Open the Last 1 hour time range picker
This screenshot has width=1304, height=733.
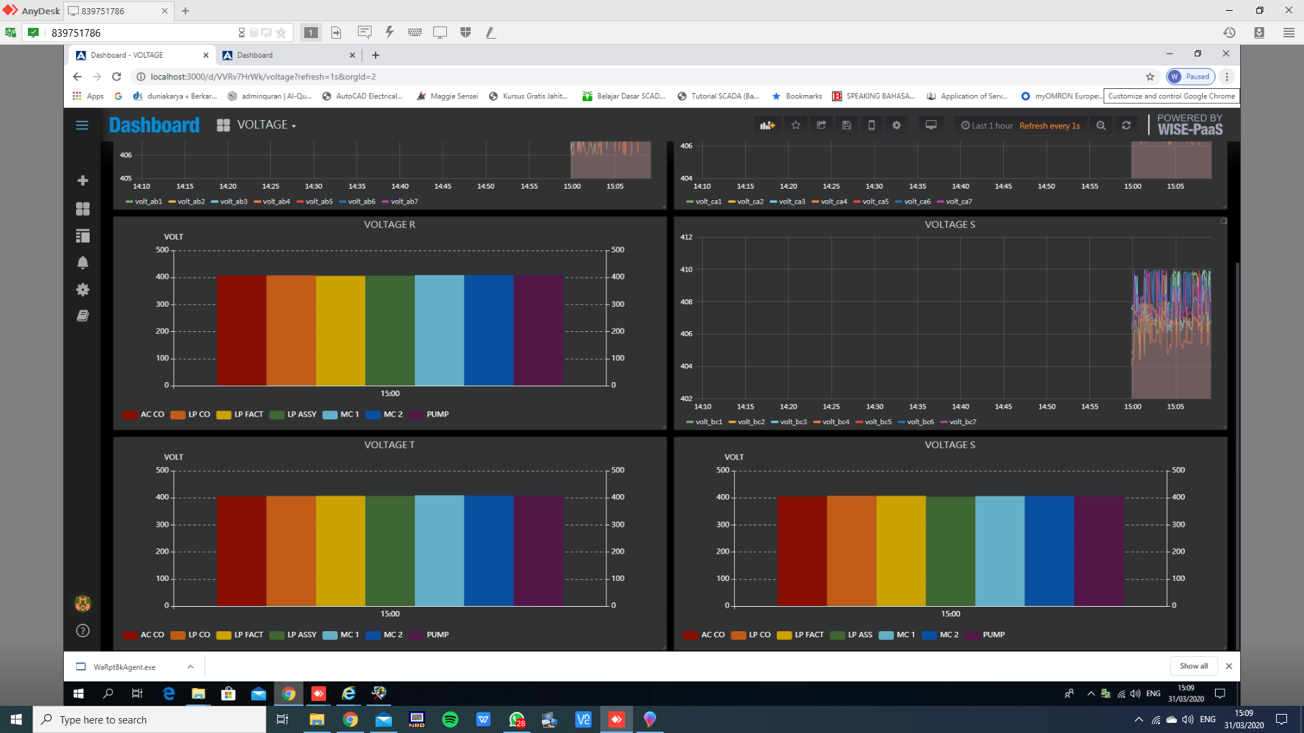click(987, 126)
